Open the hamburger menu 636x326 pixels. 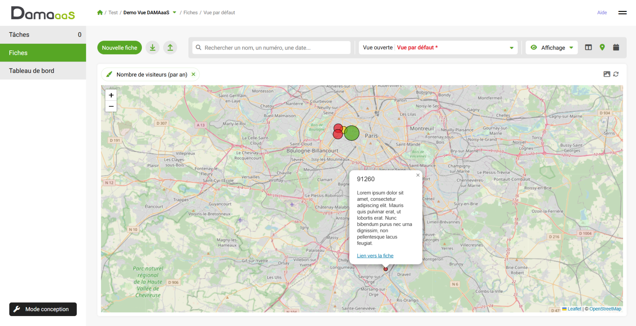pyautogui.click(x=622, y=13)
